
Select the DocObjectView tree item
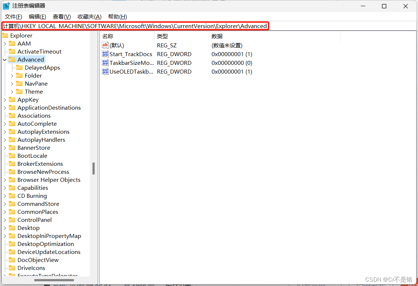pos(38,260)
